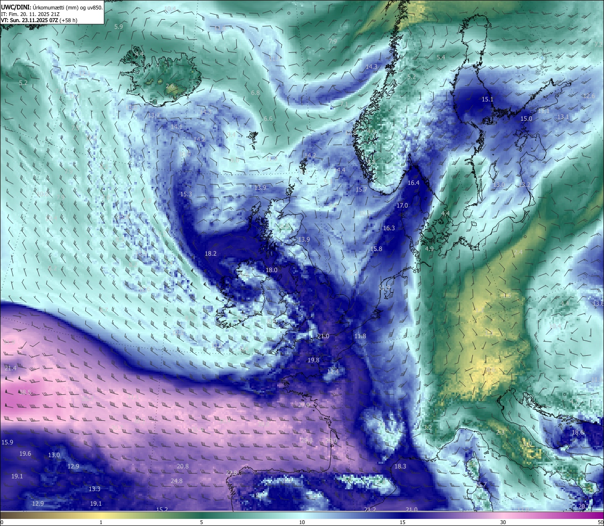Click the 15.1 value over the Gulf of Bothnia
Screen dimensions: 604x526
487,99
